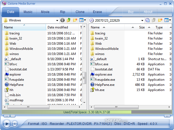
Task: Create new folder in left pane
Action: coord(75,20)
